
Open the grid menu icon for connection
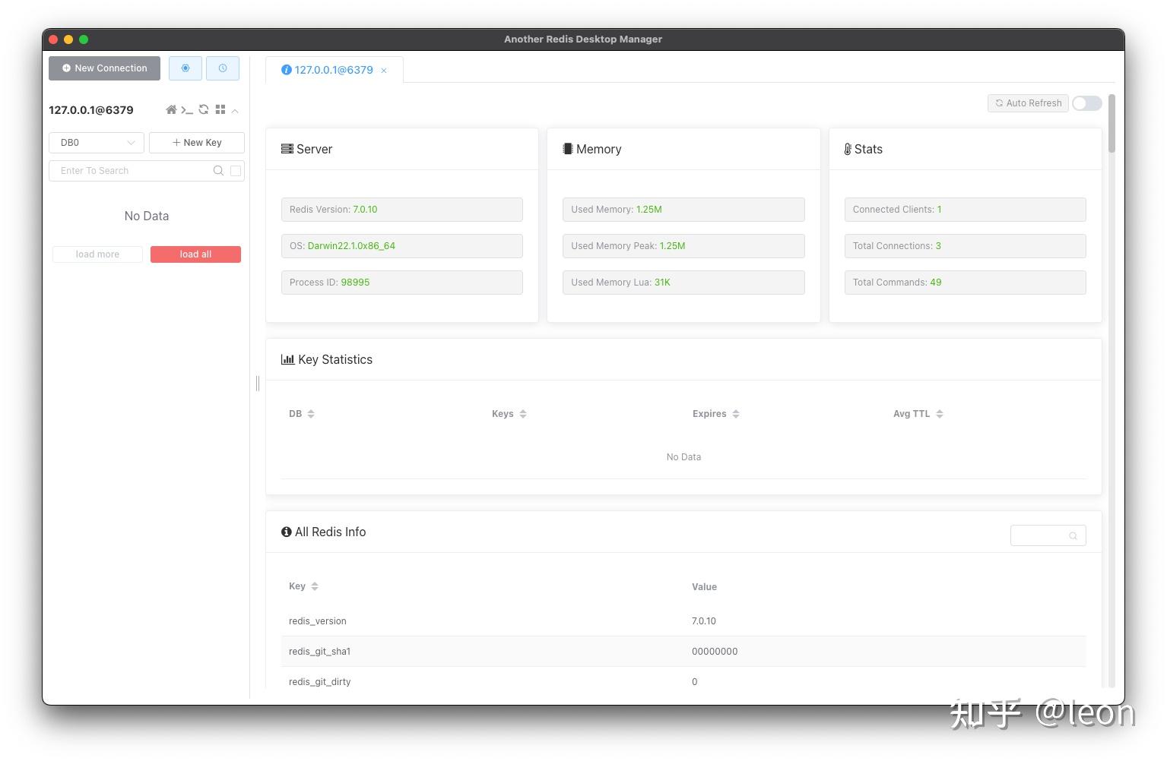coord(220,110)
